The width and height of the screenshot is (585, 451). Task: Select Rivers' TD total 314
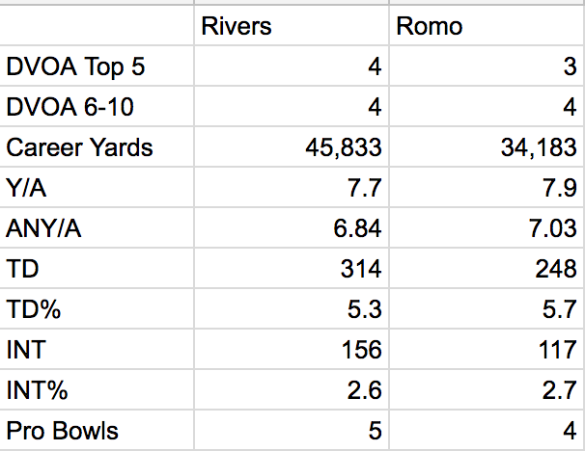click(x=292, y=269)
